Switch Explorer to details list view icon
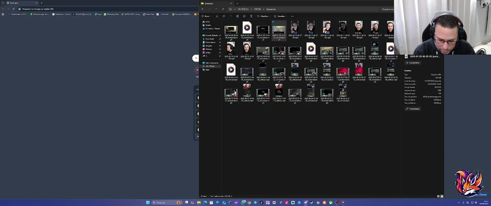The height and width of the screenshot is (206, 491). pos(438,196)
